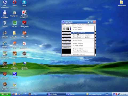128x96 pixels.
Task: Open Autopan Speed setting
Action: (x=83, y=46)
